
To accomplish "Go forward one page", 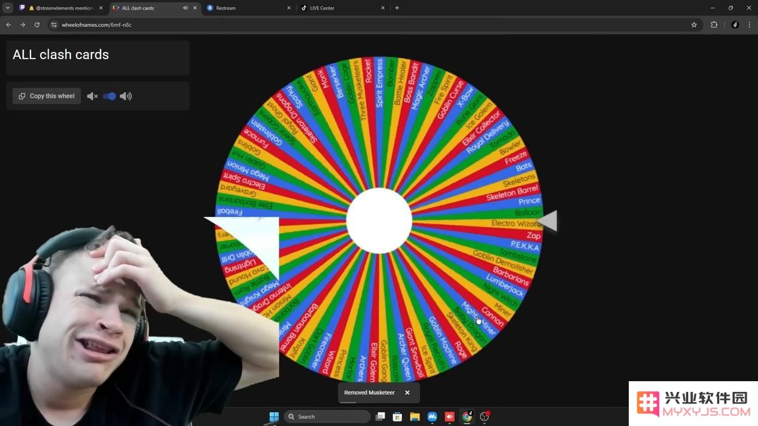I will 23,24.
